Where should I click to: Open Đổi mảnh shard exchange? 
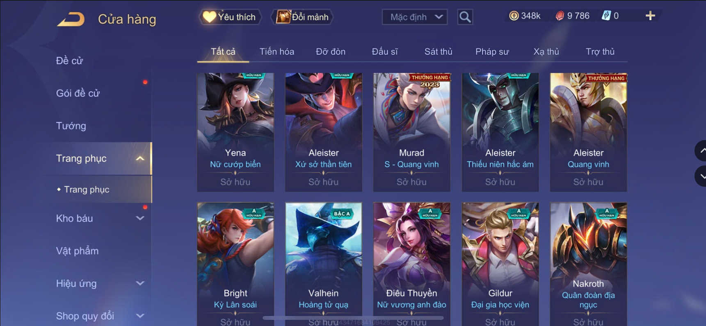[302, 17]
